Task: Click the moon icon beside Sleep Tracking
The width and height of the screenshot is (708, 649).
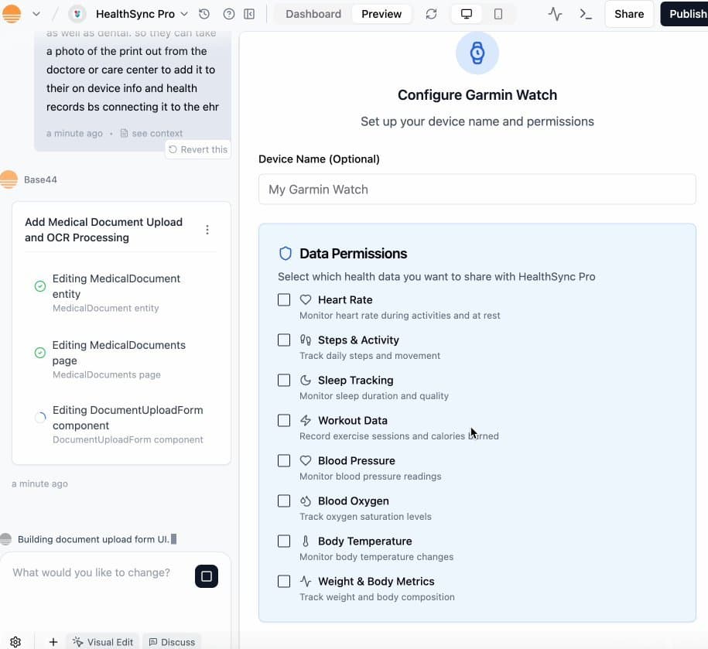Action: [306, 380]
